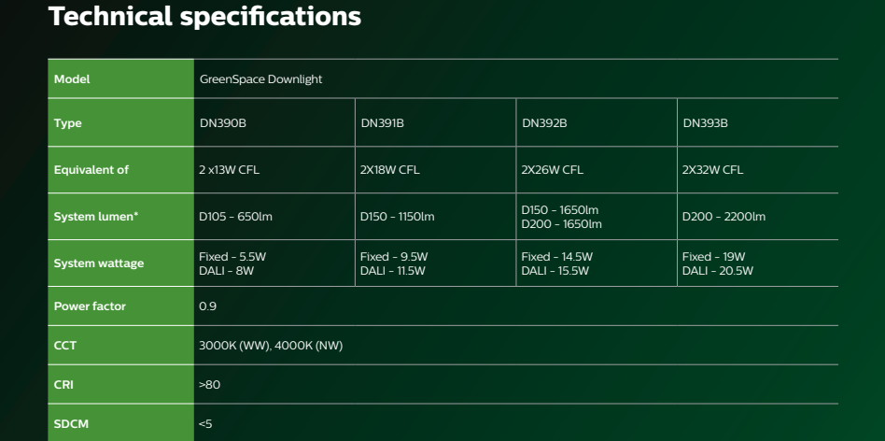Click the 2X26W CFL cell

tap(553, 170)
